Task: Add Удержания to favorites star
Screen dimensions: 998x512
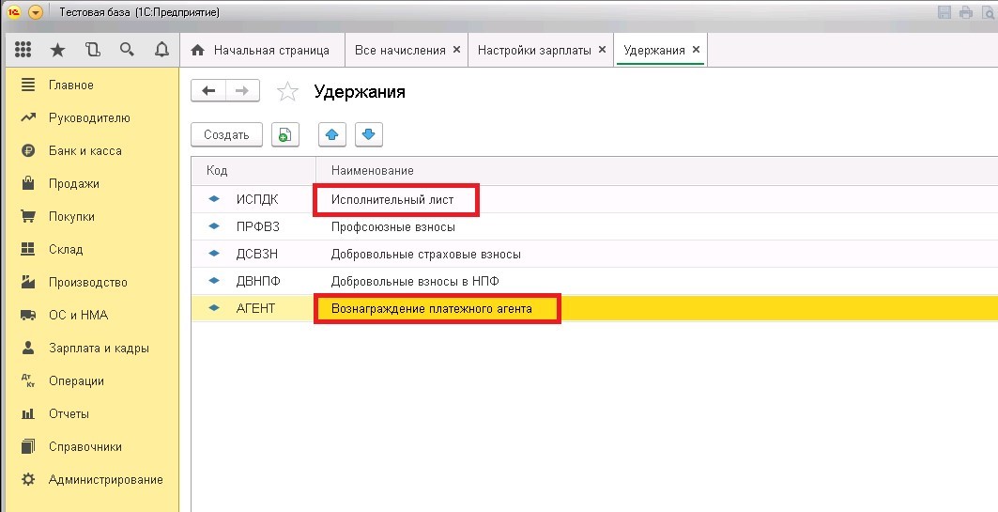Action: (287, 92)
